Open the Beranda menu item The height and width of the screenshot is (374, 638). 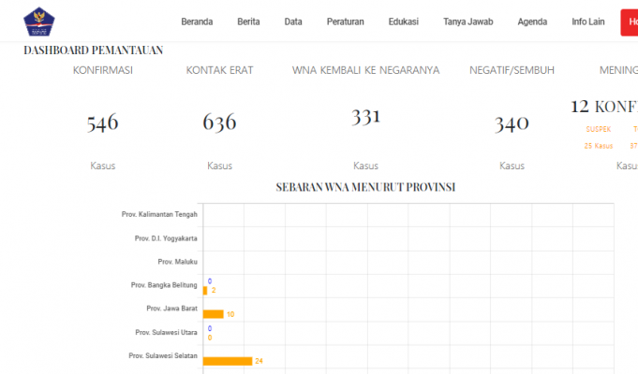pos(197,22)
